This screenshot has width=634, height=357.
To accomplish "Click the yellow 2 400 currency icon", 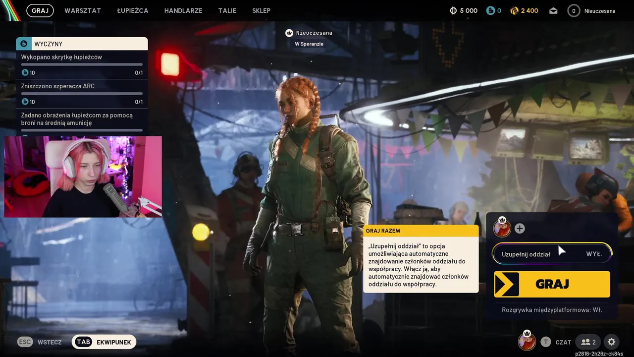I will [514, 10].
